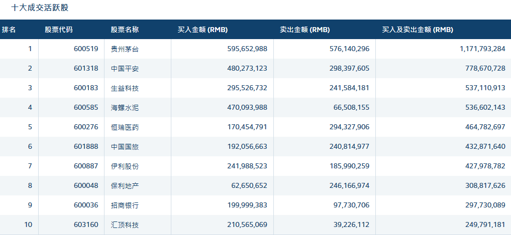Click rank number 8 in 保利地产 row
The width and height of the screenshot is (511, 235).
[x=30, y=185]
